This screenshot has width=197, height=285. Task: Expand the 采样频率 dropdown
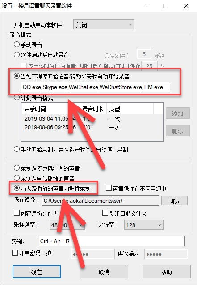[x=67, y=225]
